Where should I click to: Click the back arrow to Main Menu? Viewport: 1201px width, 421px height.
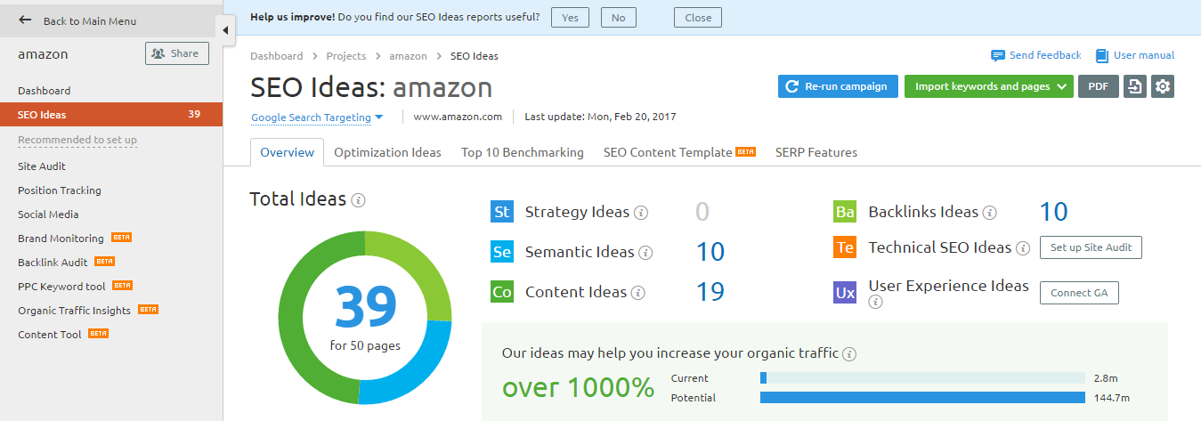25,20
